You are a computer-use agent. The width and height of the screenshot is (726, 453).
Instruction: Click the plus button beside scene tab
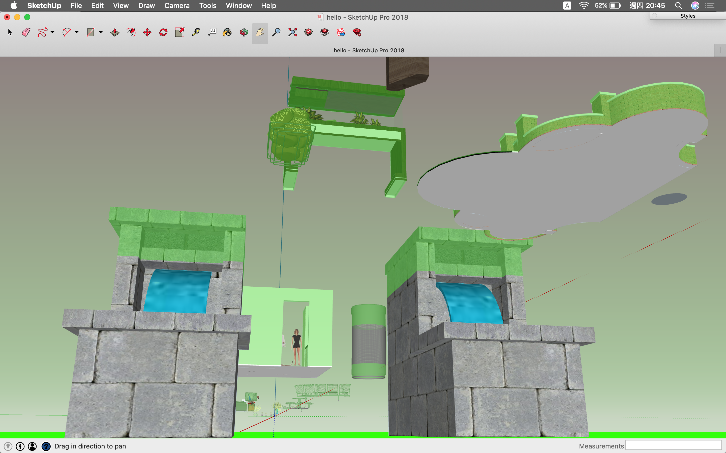click(x=720, y=50)
